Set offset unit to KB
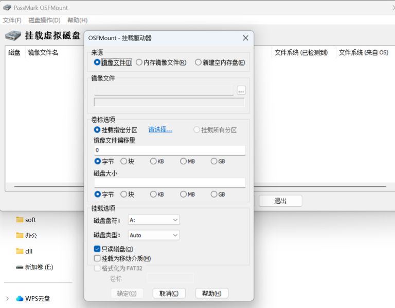This screenshot has height=308, width=395. point(153,161)
